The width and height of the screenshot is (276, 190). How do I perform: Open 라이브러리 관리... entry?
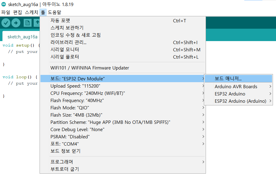tap(123, 42)
